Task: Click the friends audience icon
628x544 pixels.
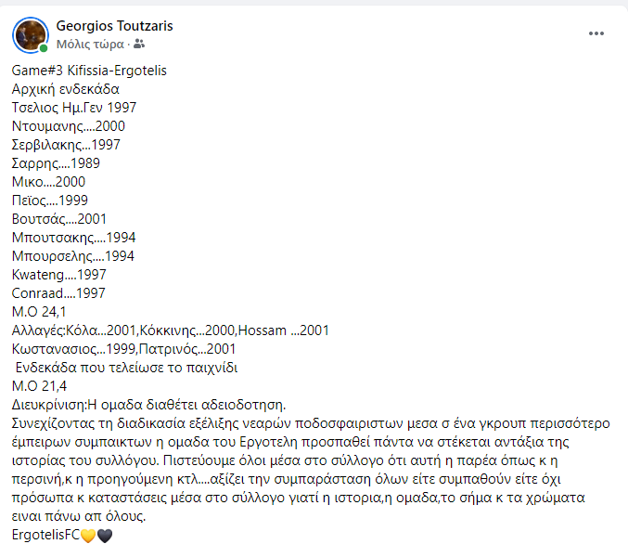Action: 139,44
